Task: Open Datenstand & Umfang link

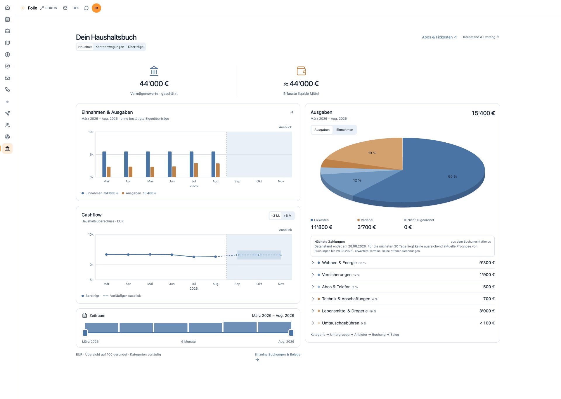Action: tap(480, 37)
